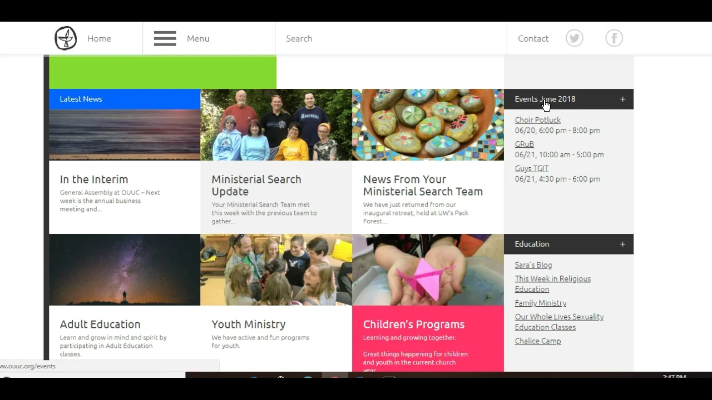Go to the Home nav item
The width and height of the screenshot is (712, 400).
[x=99, y=38]
